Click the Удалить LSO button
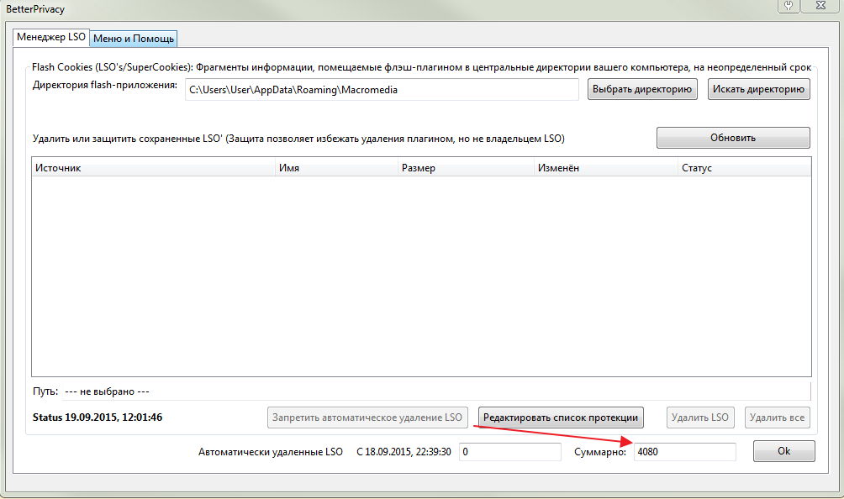The height and width of the screenshot is (499, 844). point(700,418)
